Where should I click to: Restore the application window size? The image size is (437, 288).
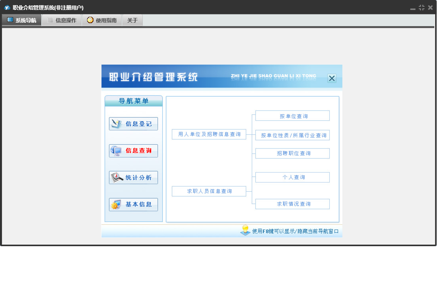pyautogui.click(x=421, y=8)
